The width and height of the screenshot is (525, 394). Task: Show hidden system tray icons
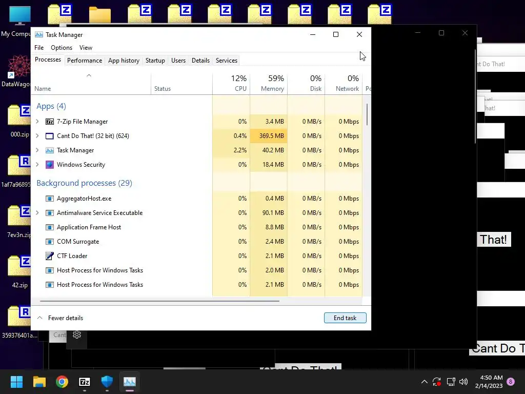tap(424, 382)
